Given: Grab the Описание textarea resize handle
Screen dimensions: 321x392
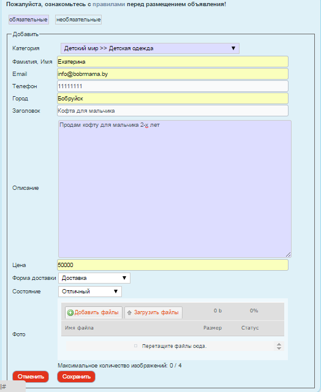Looking at the screenshot, I should coord(289,255).
